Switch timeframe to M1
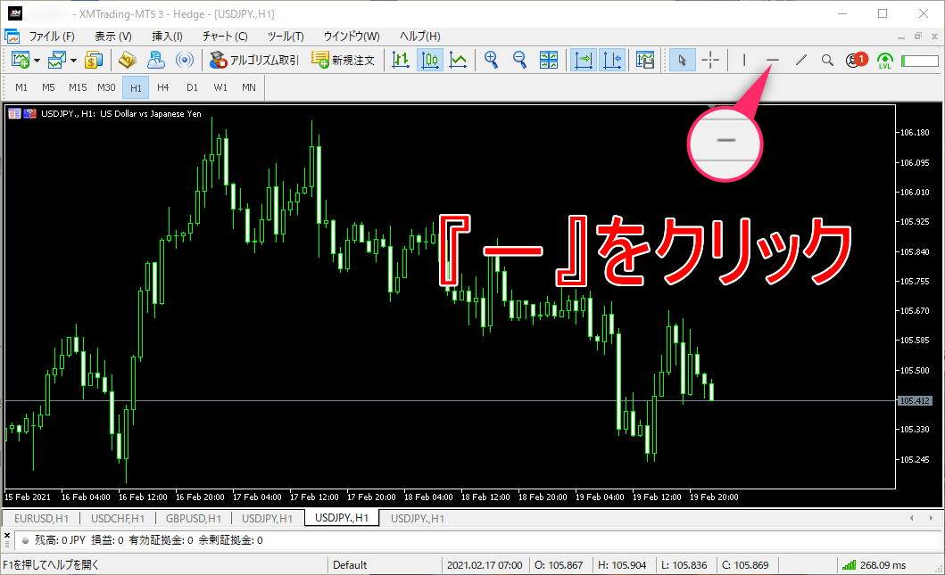This screenshot has height=575, width=945. (x=21, y=88)
